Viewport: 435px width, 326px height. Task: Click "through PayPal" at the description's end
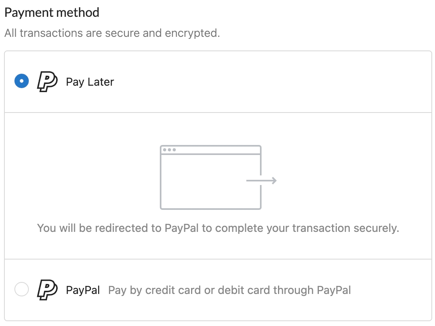click(318, 290)
